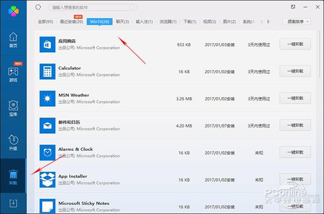Switch to the 最近安装(26) tab
Viewport: 324px width, 214px height.
[71, 22]
